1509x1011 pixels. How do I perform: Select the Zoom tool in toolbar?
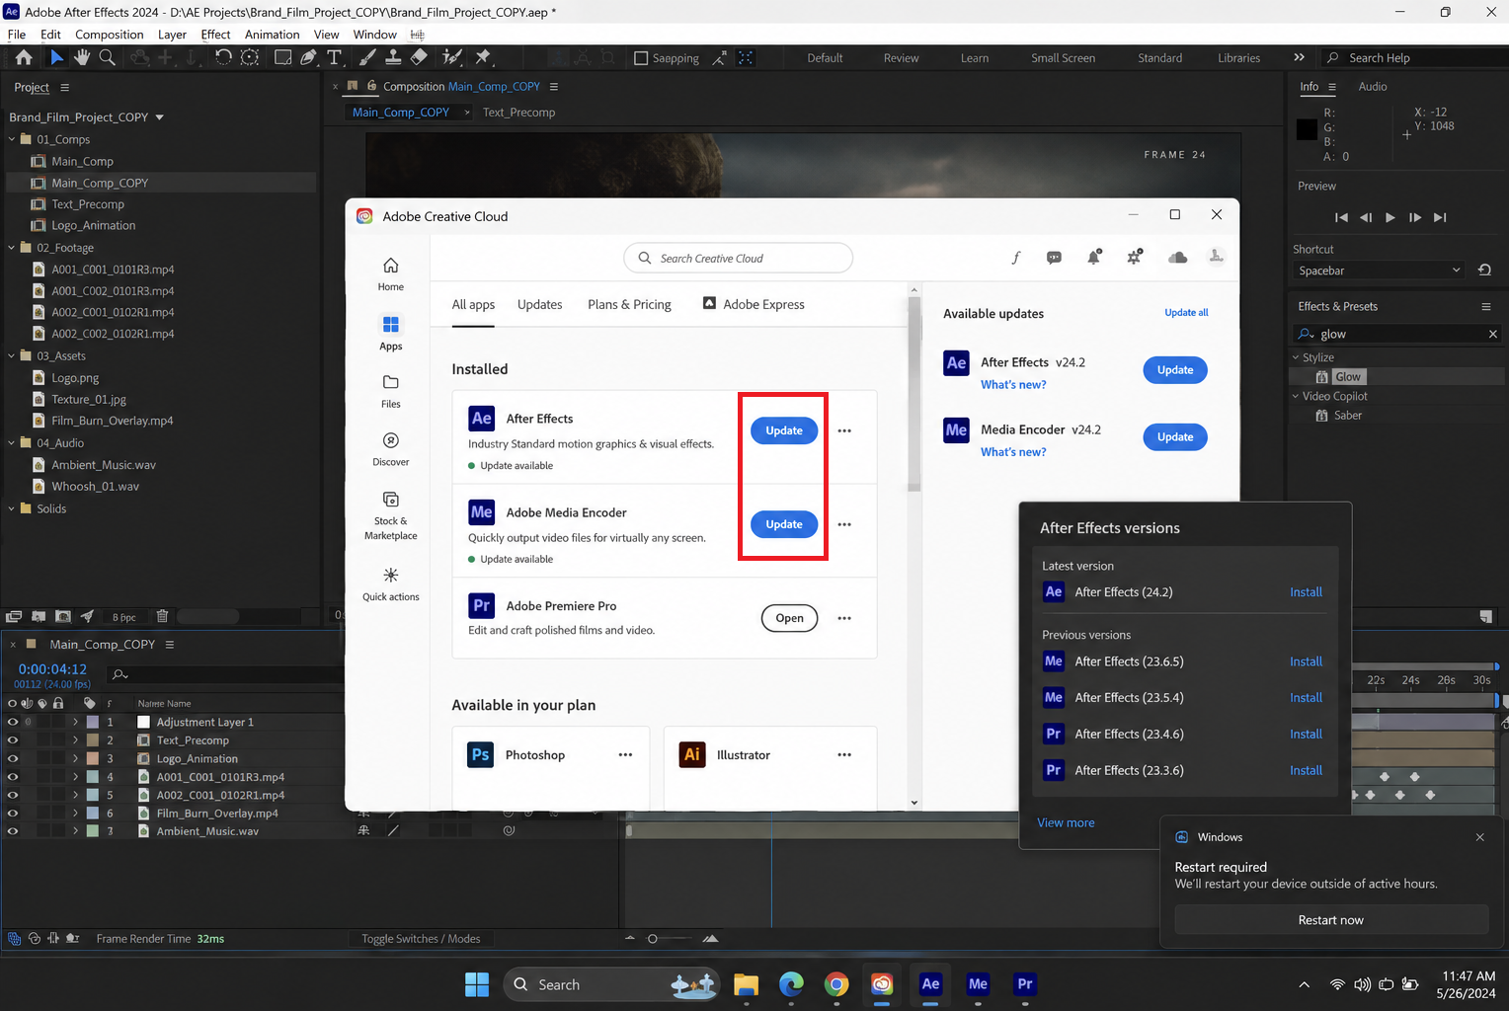click(108, 57)
